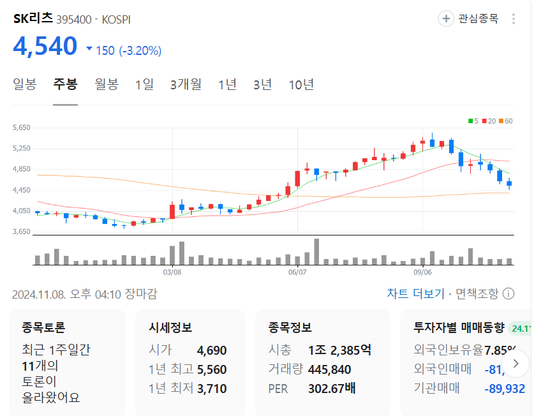Click the 3,650 price axis label
This screenshot has height=416, width=534.
(x=22, y=232)
